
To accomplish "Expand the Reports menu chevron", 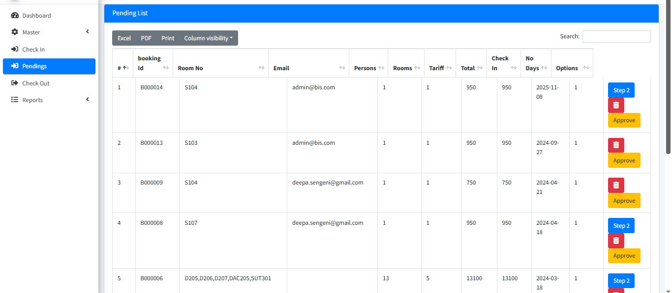I will point(88,100).
